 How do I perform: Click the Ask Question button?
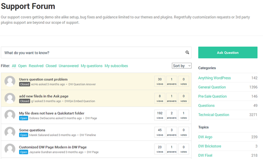(228, 53)
